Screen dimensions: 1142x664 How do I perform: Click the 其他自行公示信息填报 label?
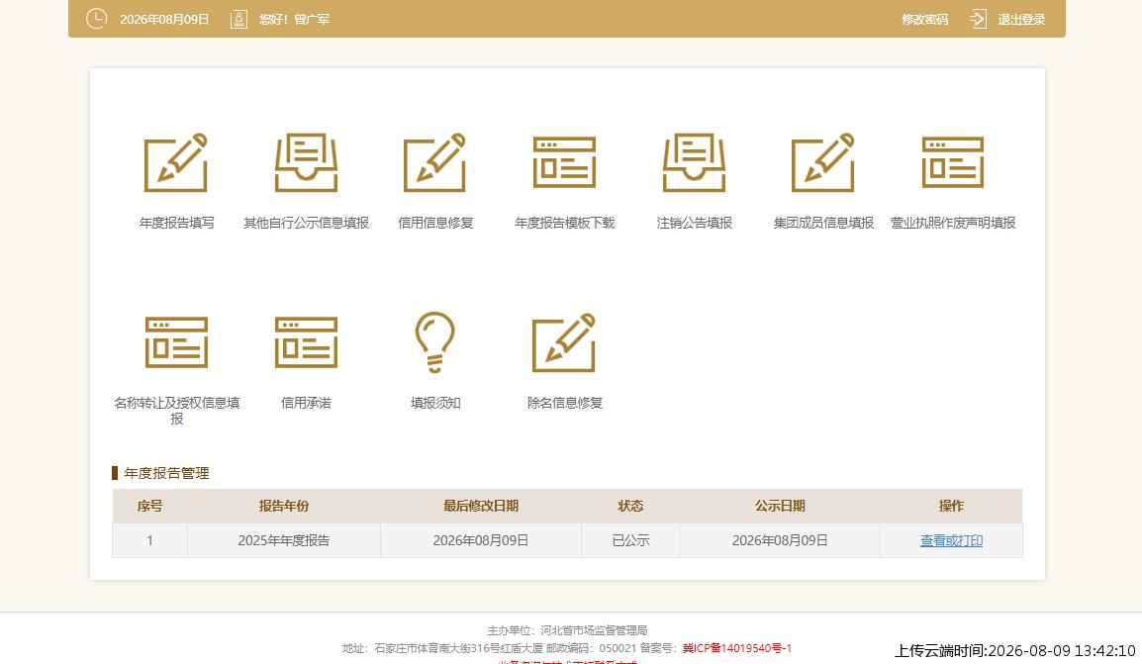point(306,223)
